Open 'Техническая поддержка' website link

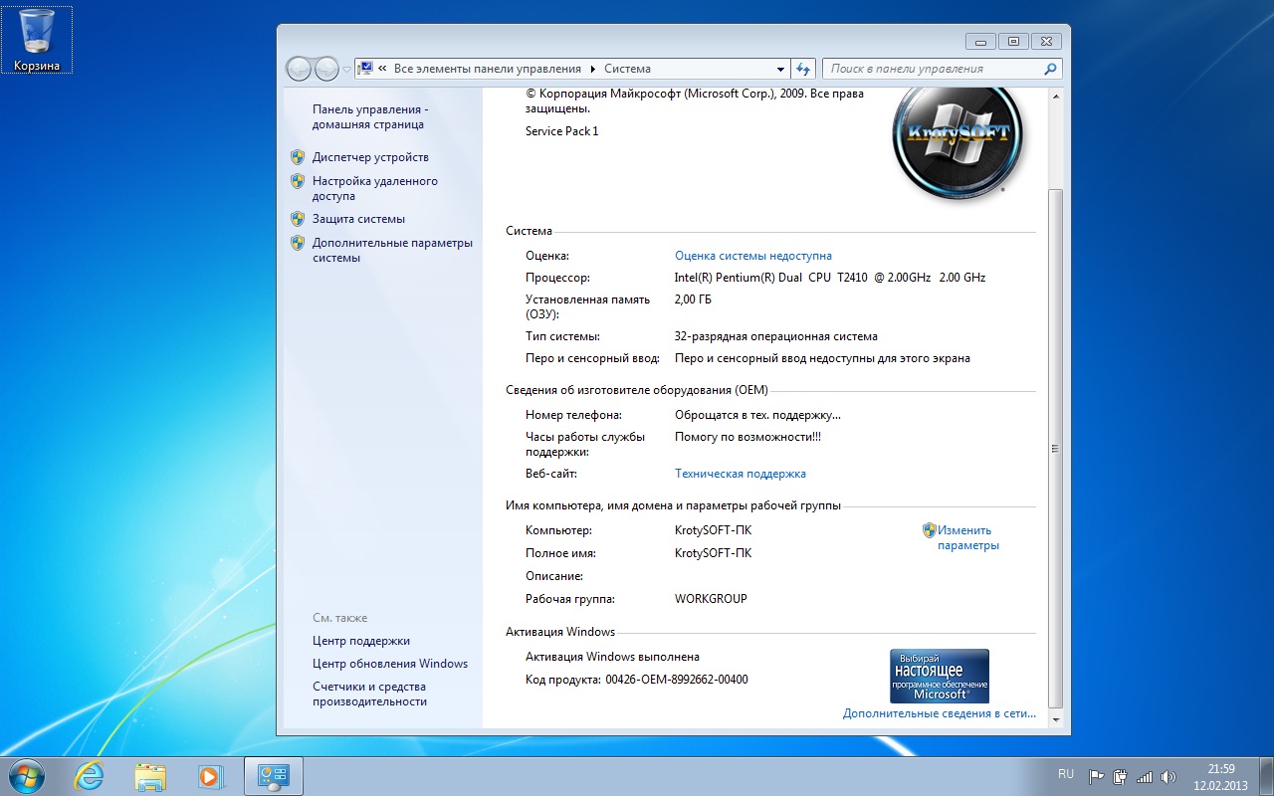click(741, 474)
